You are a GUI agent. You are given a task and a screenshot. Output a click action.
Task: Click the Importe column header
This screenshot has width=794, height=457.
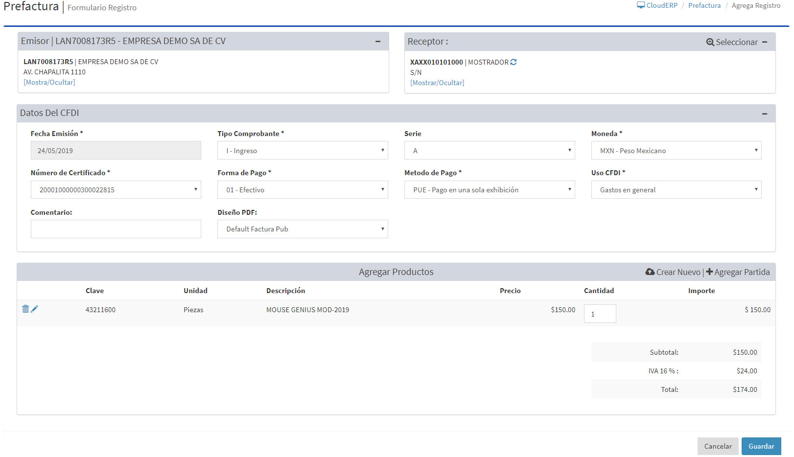pyautogui.click(x=701, y=291)
